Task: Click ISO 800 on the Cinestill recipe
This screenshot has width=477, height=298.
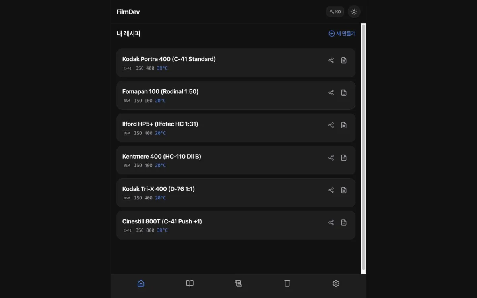Action: point(145,230)
